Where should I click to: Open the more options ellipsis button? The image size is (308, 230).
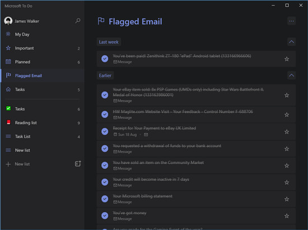pyautogui.click(x=292, y=21)
